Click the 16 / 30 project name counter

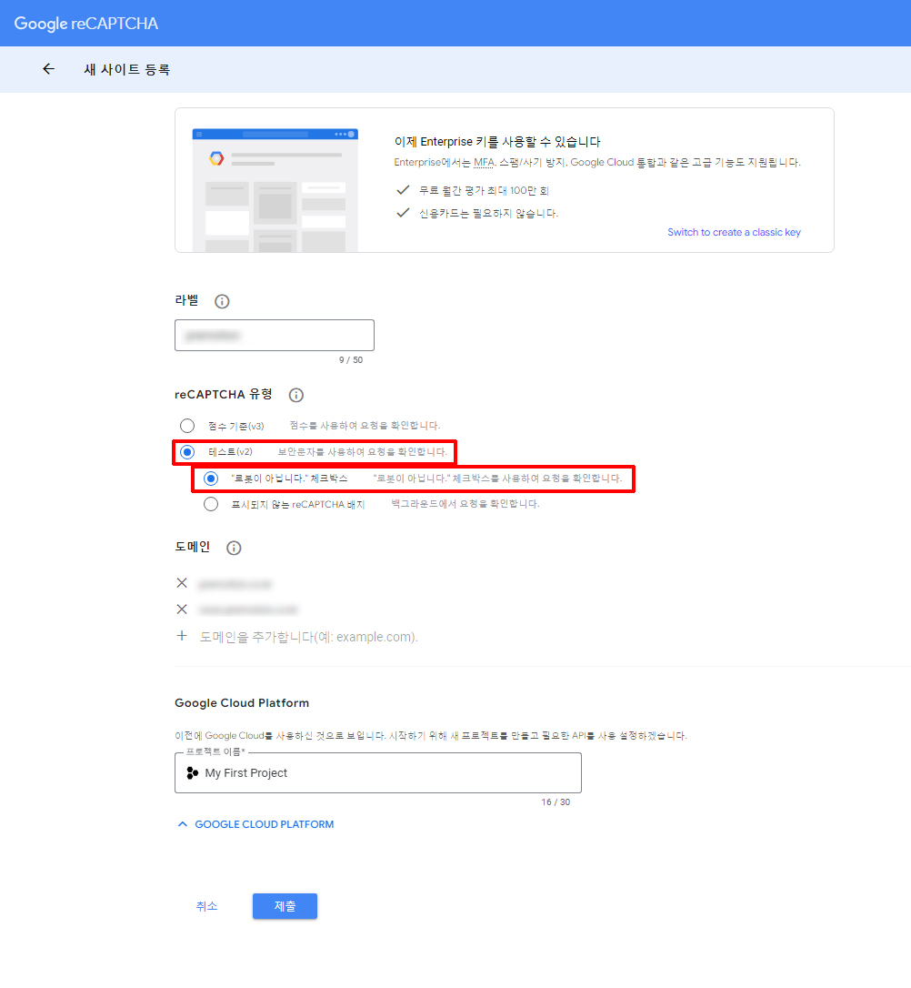pyautogui.click(x=556, y=802)
